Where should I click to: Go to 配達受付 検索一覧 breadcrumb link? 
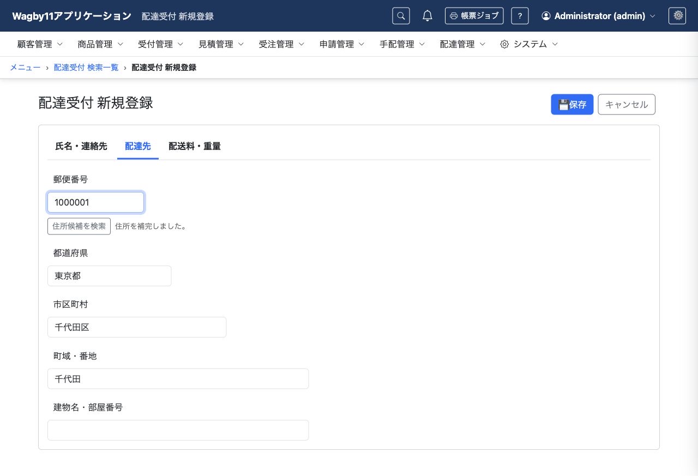[86, 68]
